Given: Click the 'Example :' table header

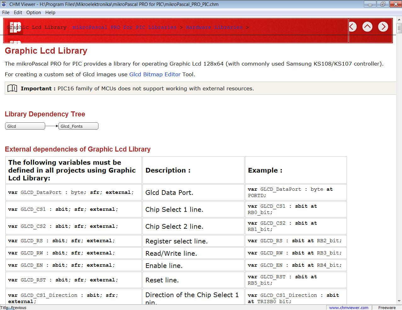Looking at the screenshot, I should (x=296, y=170).
